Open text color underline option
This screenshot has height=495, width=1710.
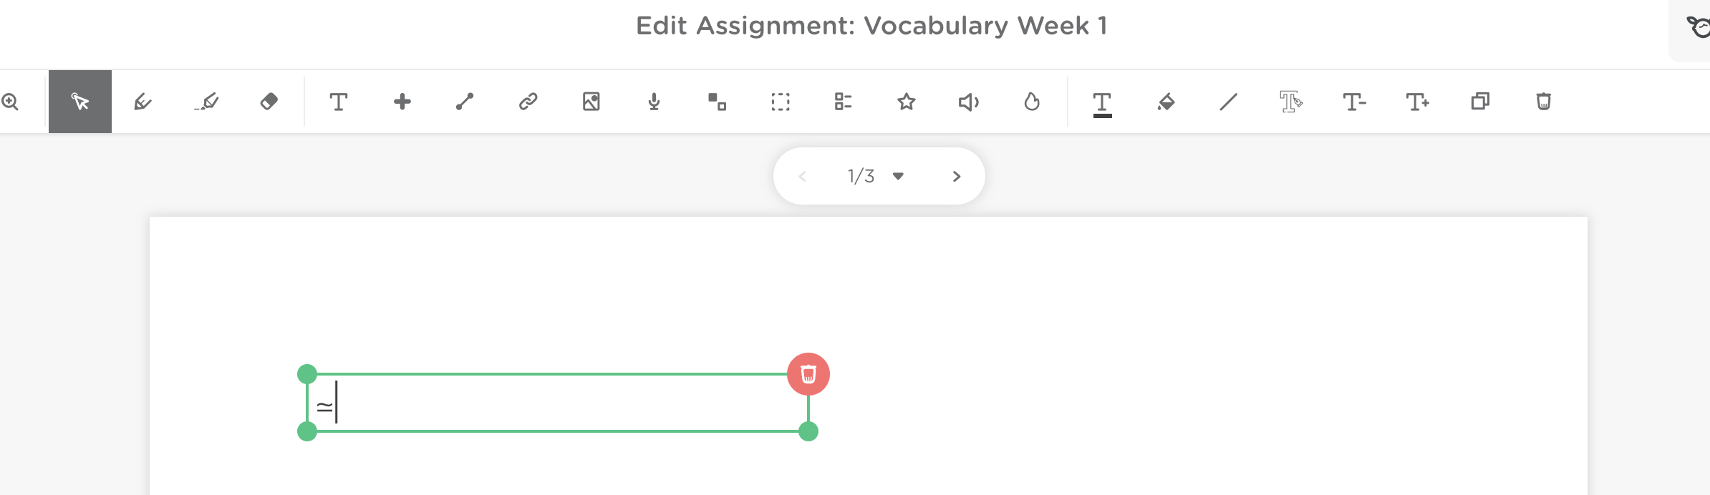[1102, 103]
